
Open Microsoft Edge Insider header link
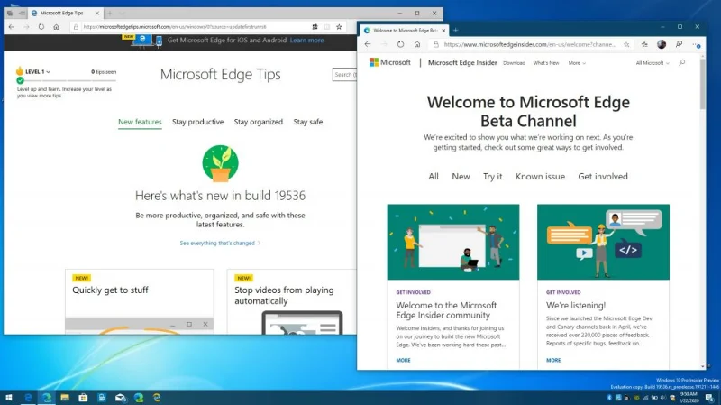pos(462,62)
